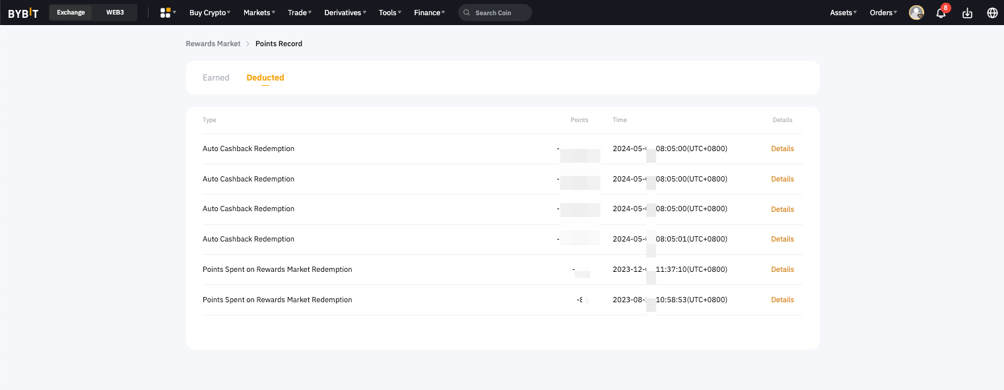Screen dimensions: 1004x390
Task: Select the Deducted tab
Action: [265, 78]
